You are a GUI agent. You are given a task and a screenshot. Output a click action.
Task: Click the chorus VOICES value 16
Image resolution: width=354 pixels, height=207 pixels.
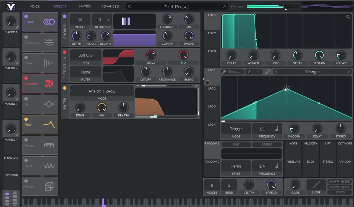point(80,20)
